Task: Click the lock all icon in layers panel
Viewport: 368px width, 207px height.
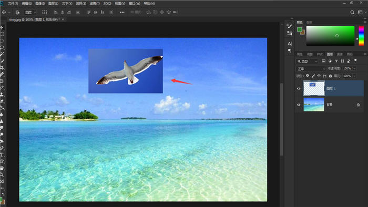Action: click(331, 76)
